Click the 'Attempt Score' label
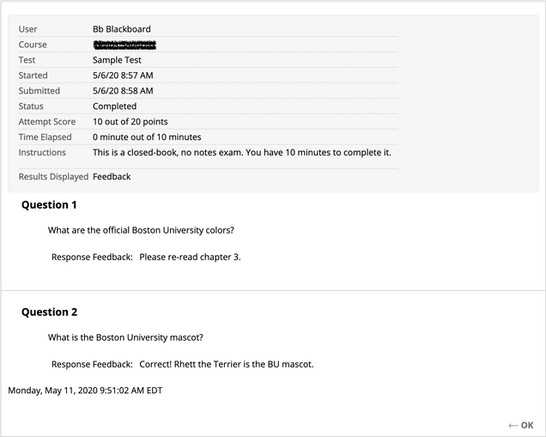The width and height of the screenshot is (546, 437). [x=47, y=122]
